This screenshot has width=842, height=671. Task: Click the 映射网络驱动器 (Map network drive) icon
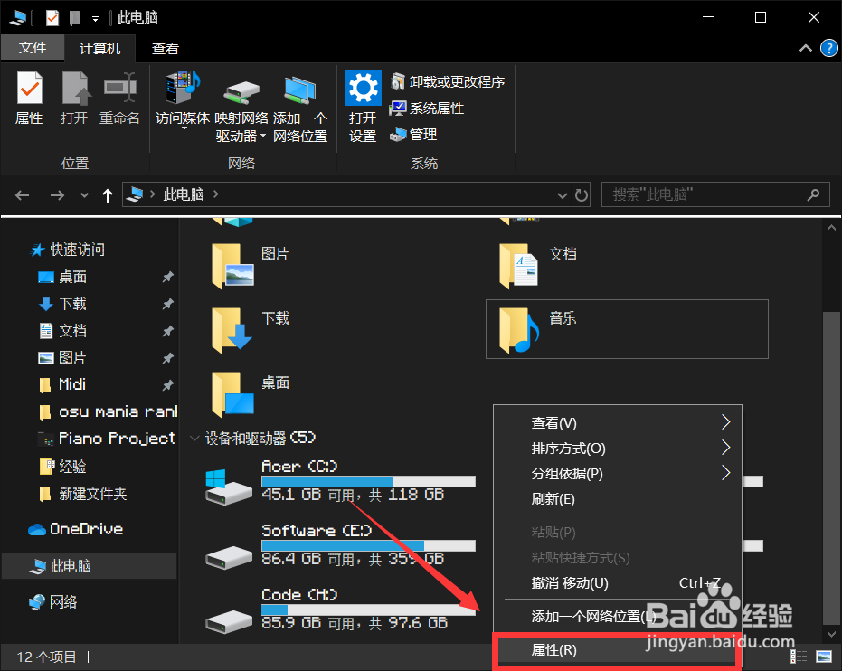240,95
